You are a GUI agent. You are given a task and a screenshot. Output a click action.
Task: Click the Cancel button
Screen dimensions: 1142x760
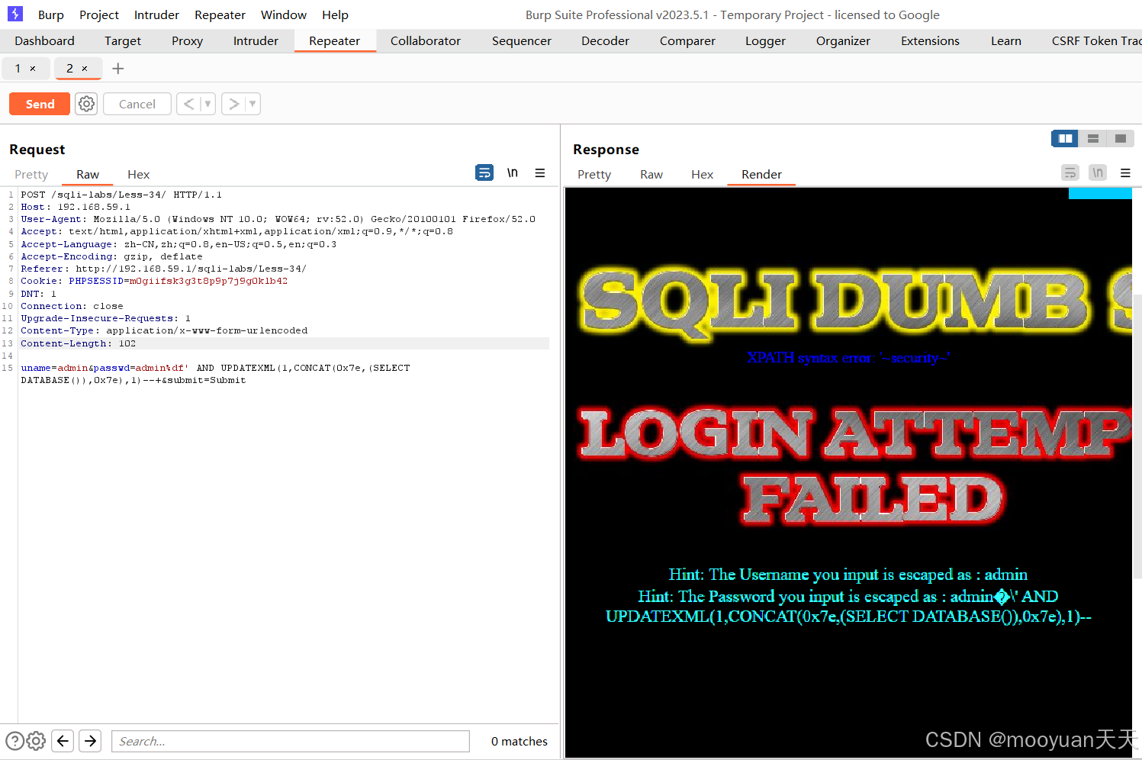[137, 104]
